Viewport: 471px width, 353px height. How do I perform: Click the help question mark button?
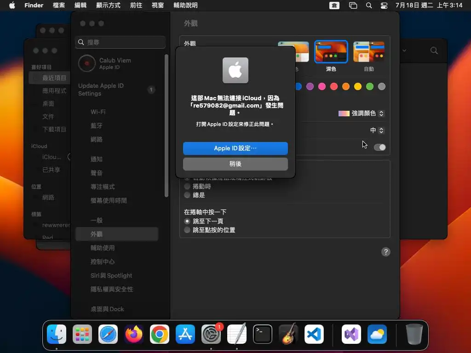(x=386, y=252)
